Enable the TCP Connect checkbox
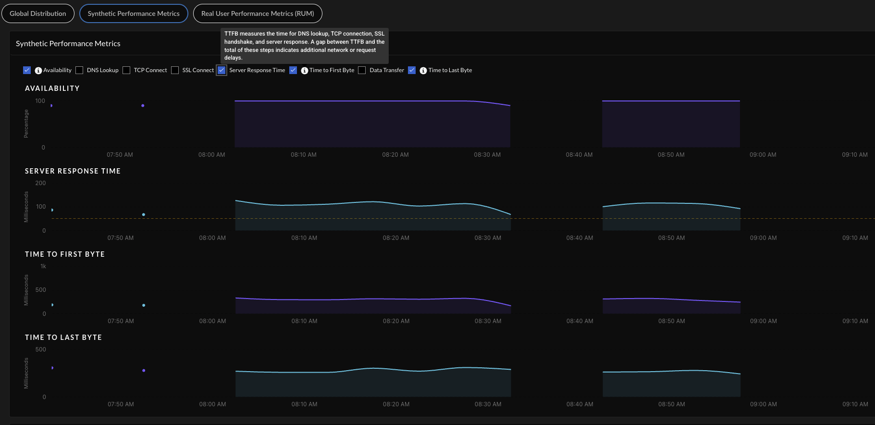 pyautogui.click(x=126, y=70)
